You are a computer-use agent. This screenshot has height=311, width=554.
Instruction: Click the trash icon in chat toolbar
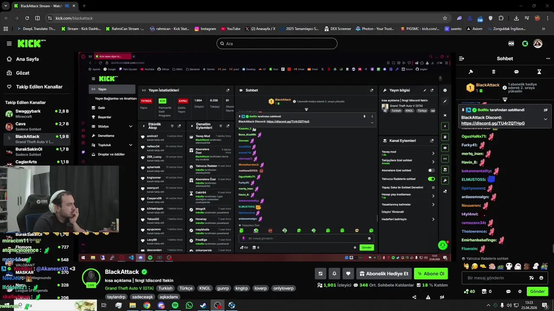493,72
